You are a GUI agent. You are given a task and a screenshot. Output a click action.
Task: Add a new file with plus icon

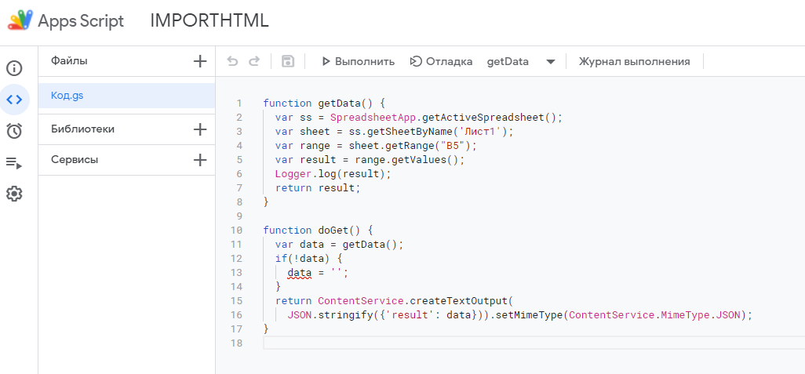[x=200, y=62]
